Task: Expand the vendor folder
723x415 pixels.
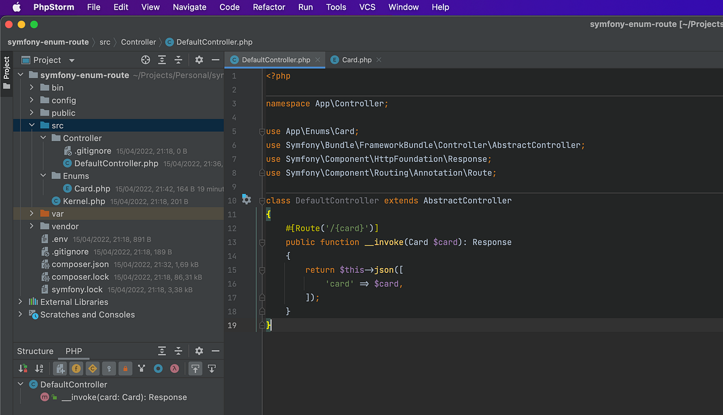Action: [31, 226]
